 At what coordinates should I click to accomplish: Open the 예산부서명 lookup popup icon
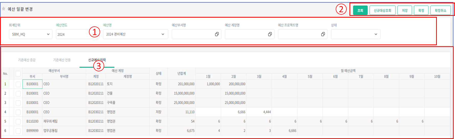[x=217, y=34]
